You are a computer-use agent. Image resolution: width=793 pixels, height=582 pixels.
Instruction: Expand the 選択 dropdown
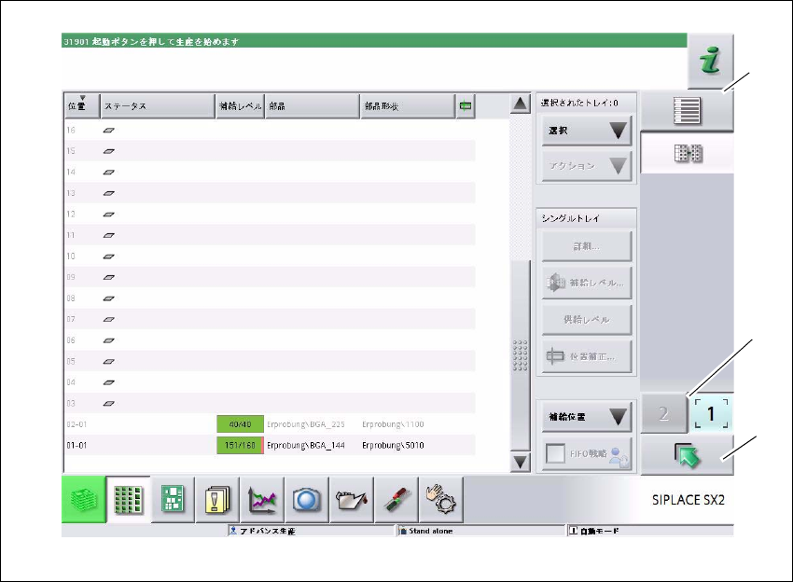[x=586, y=131]
